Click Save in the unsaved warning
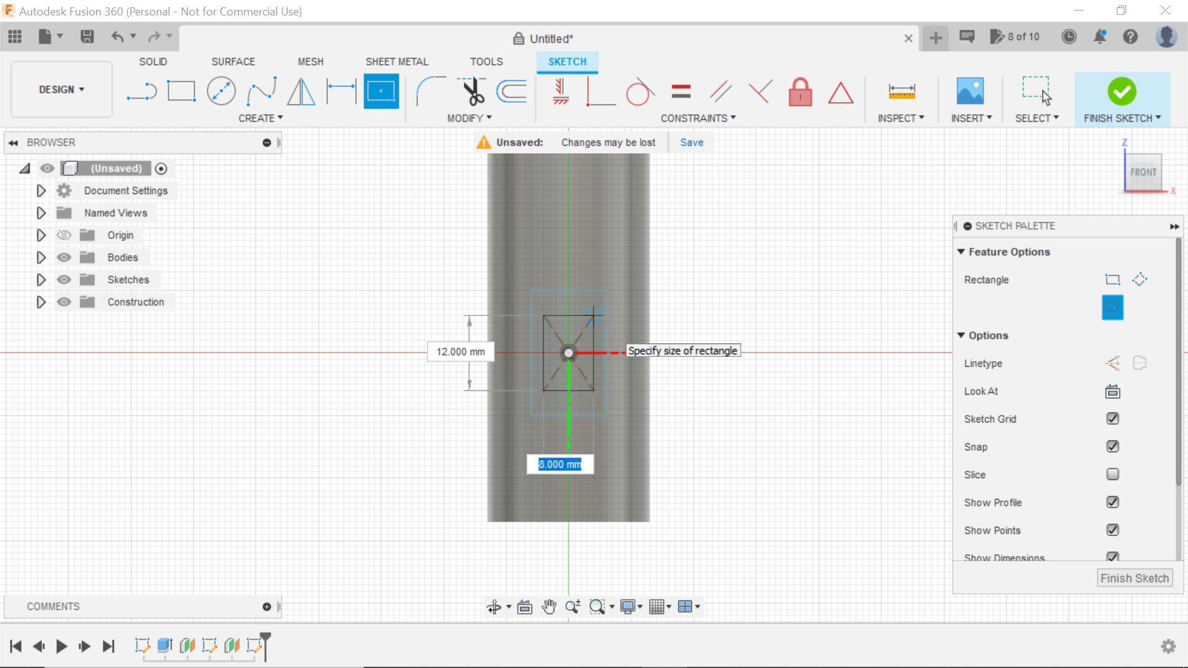Viewport: 1188px width, 668px height. tap(692, 142)
